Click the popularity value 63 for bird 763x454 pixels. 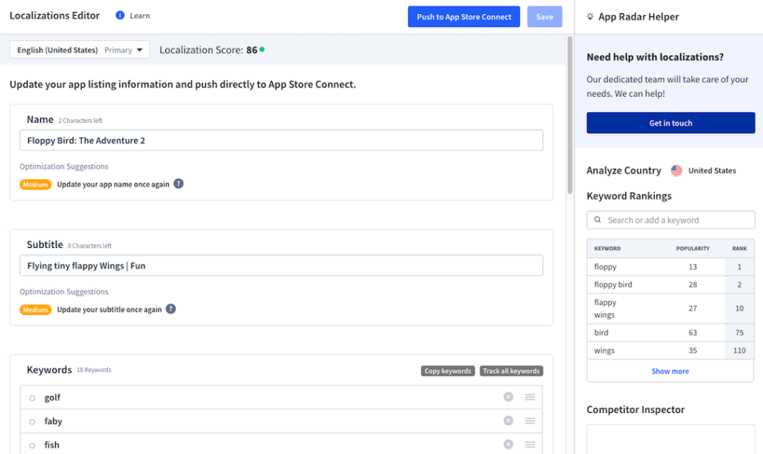(x=692, y=333)
